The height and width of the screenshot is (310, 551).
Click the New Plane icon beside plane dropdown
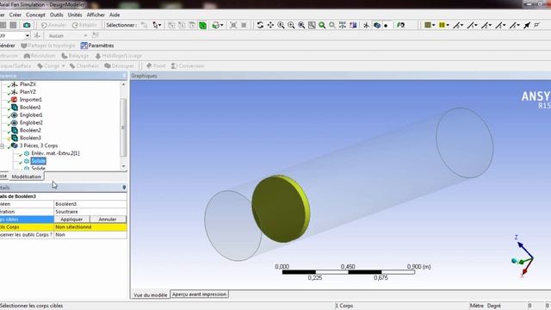coord(37,35)
